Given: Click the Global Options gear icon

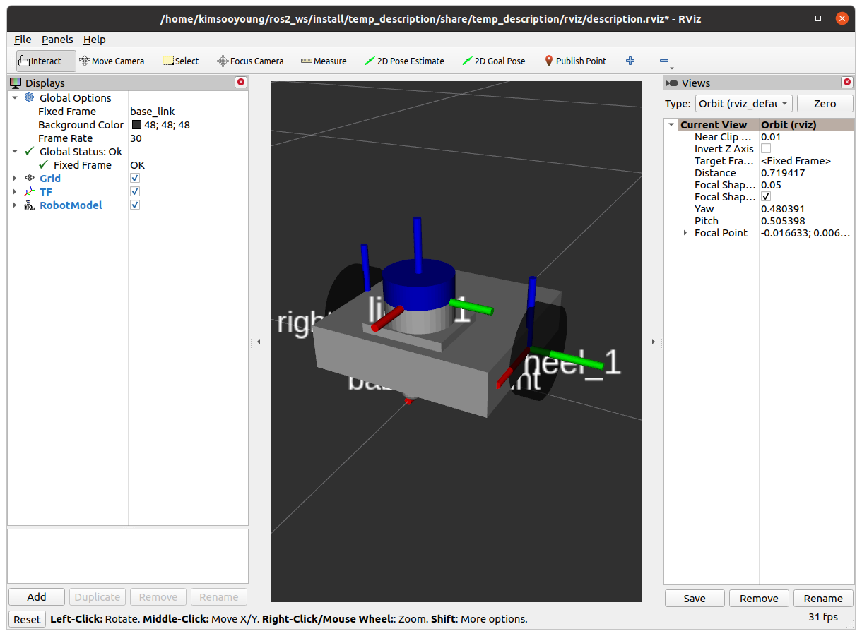Looking at the screenshot, I should [x=30, y=97].
